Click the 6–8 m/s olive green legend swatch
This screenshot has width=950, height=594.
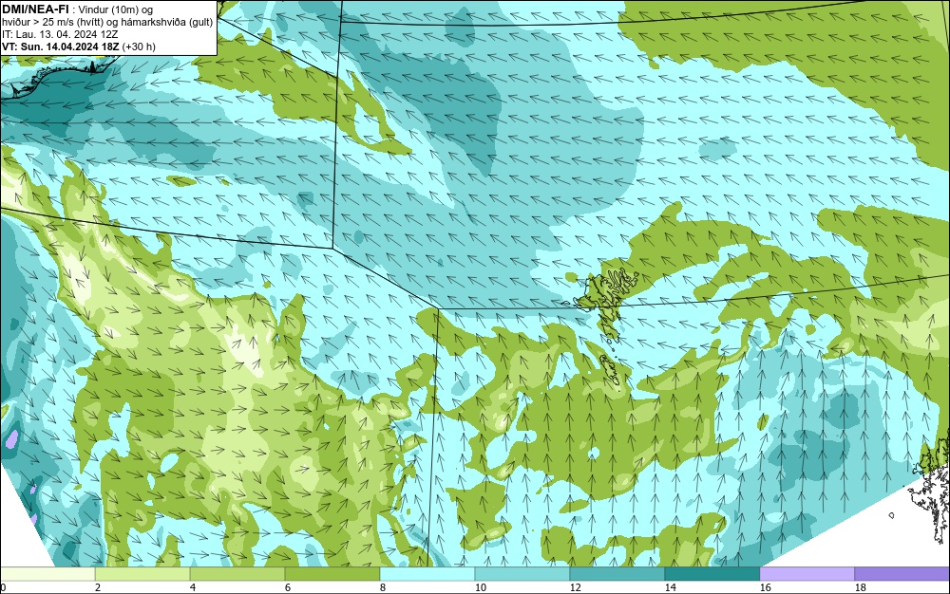click(x=332, y=574)
